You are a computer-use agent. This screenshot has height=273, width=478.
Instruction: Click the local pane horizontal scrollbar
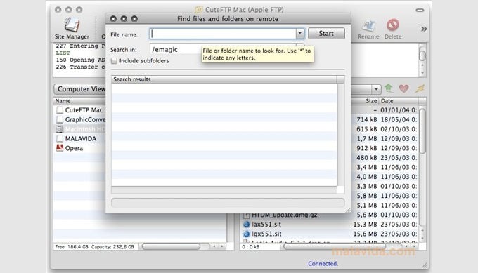171,246
